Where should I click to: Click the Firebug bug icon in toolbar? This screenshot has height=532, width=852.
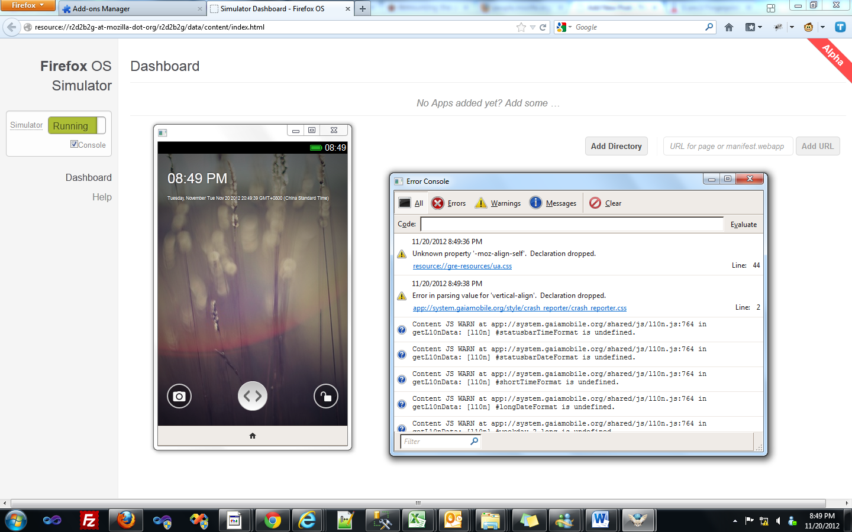coord(779,27)
